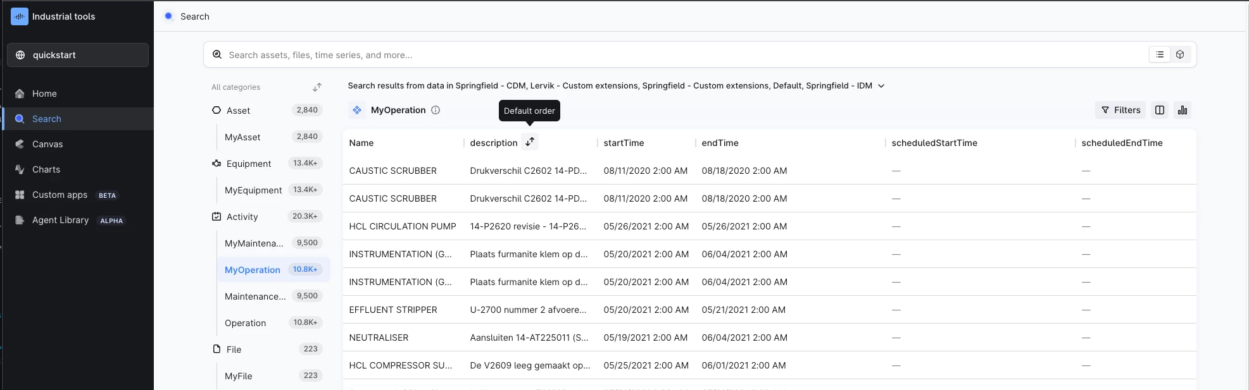Click the search magnifier icon
This screenshot has height=390, width=1249.
coord(217,55)
